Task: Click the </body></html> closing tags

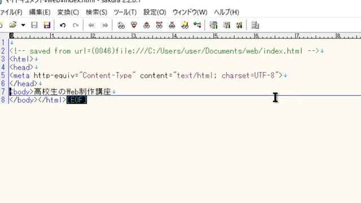Action: point(38,100)
